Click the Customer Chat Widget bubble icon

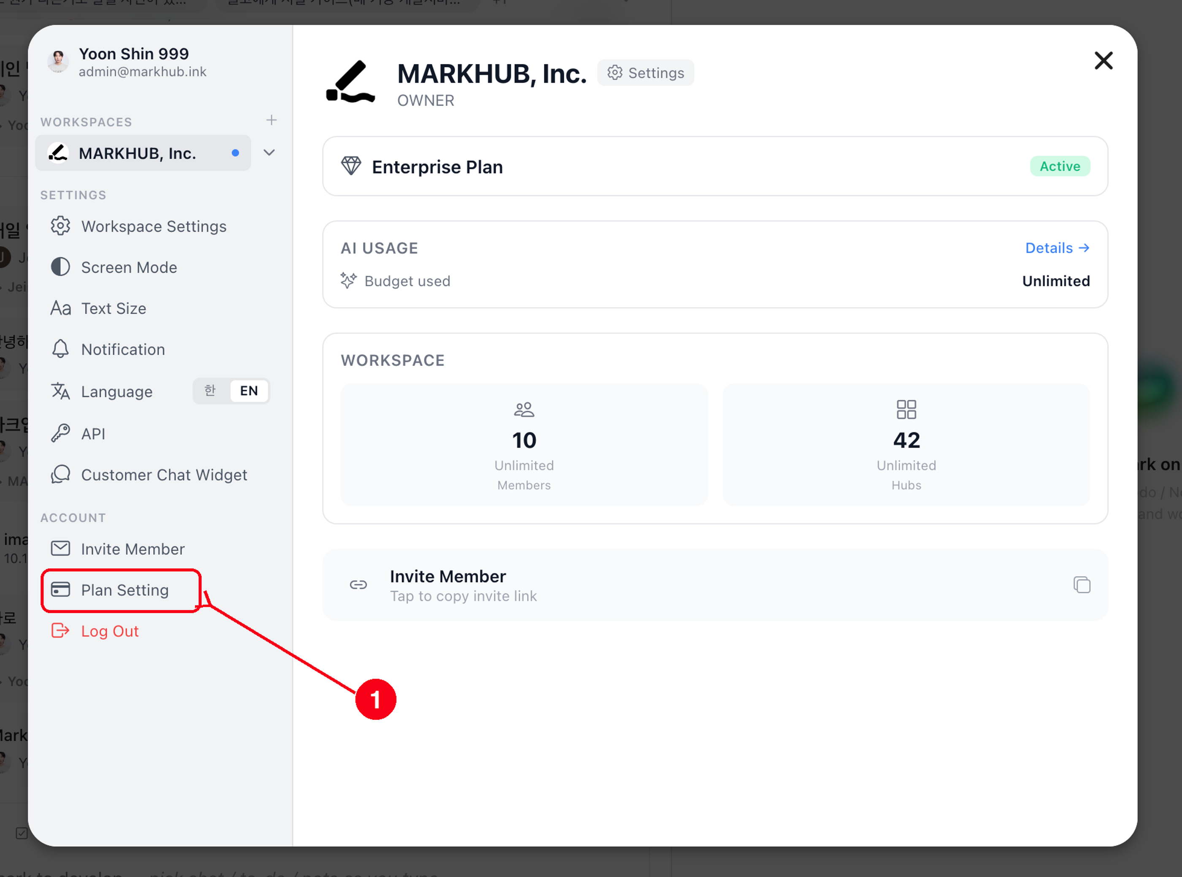pyautogui.click(x=60, y=475)
